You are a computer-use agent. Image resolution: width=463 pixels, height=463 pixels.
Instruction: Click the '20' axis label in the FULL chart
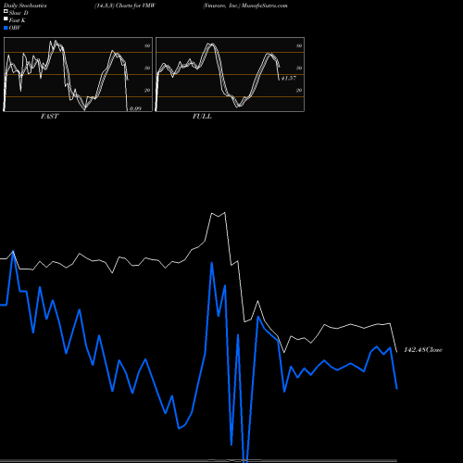click(299, 90)
